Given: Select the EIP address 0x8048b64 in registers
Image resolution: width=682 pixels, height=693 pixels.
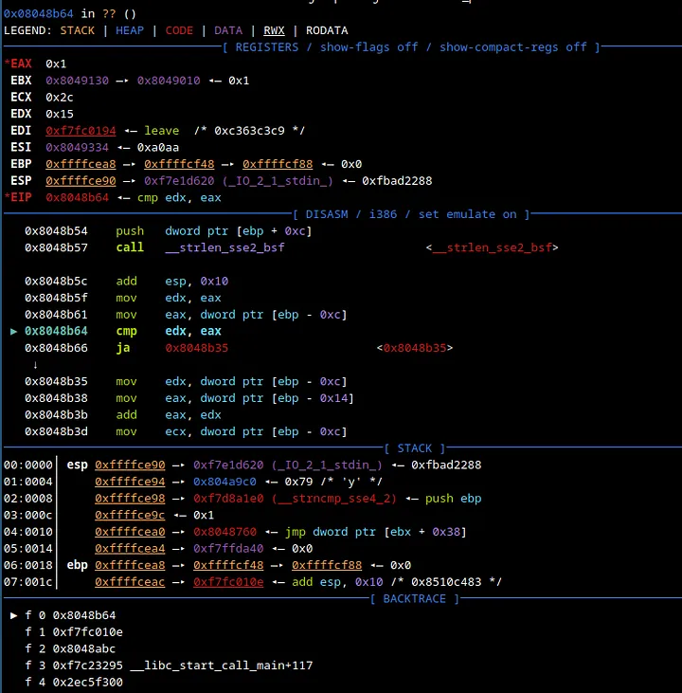Looking at the screenshot, I should 78,197.
